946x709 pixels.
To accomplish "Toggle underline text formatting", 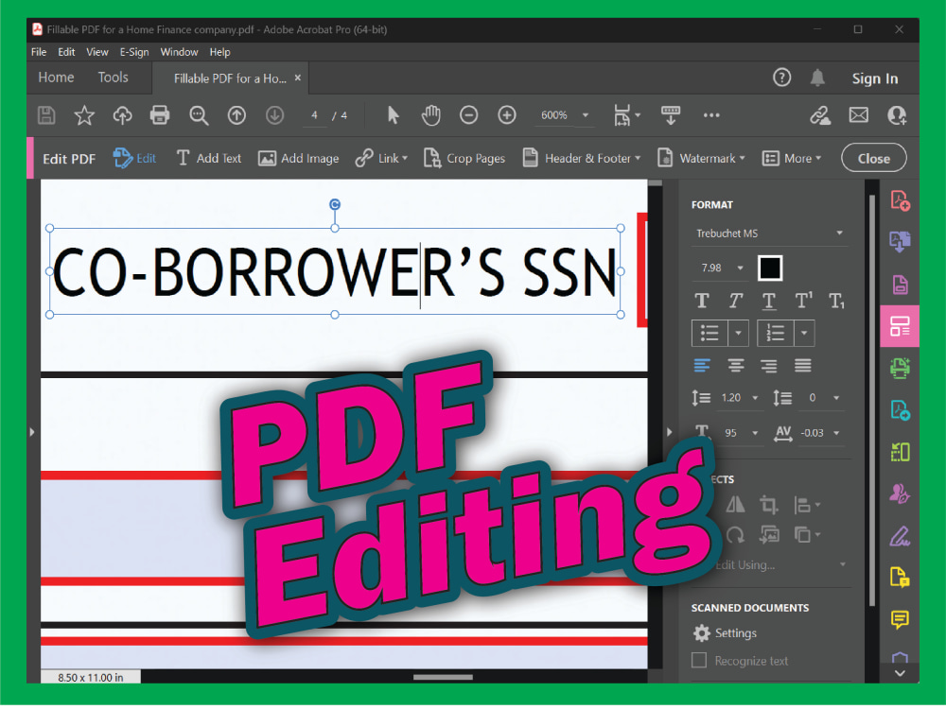I will pyautogui.click(x=768, y=301).
